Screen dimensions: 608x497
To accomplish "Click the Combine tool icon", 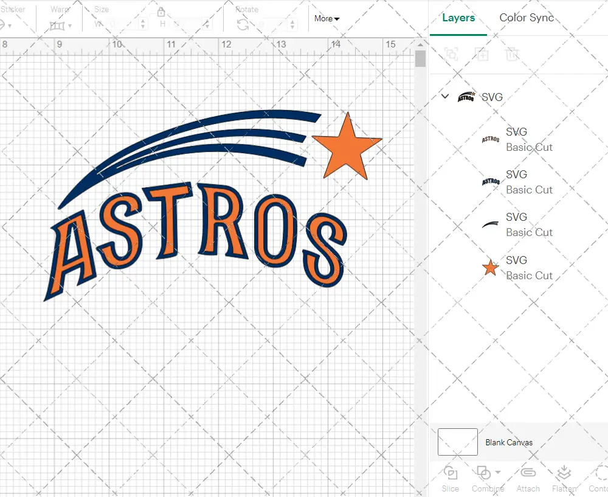I will click(x=483, y=473).
